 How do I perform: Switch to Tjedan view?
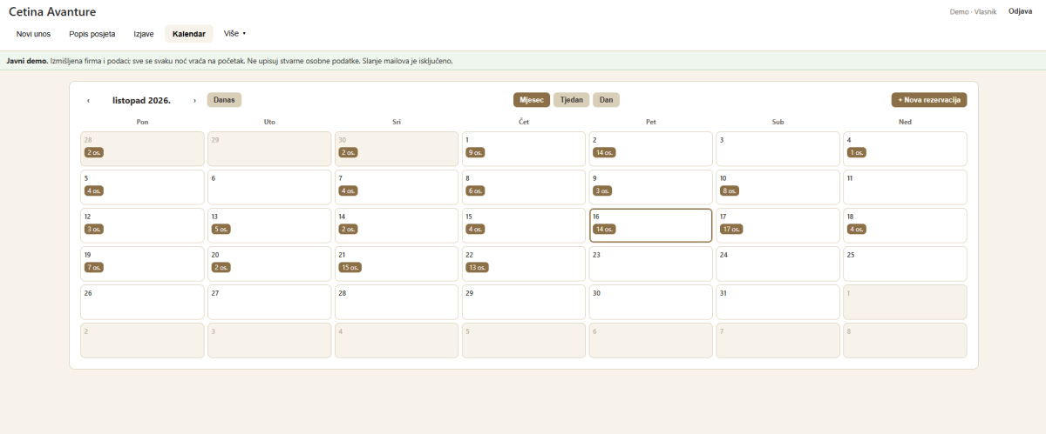(571, 100)
